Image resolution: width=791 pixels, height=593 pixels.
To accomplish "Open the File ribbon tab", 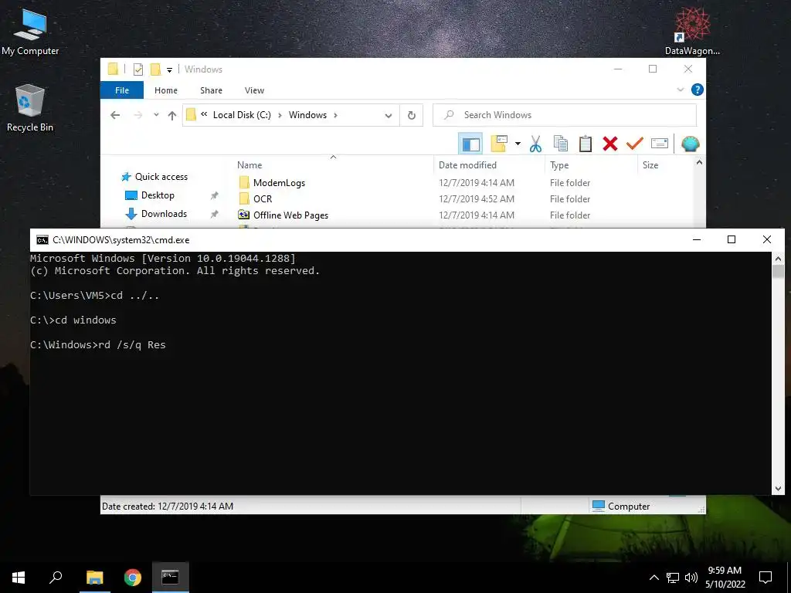I will [121, 90].
